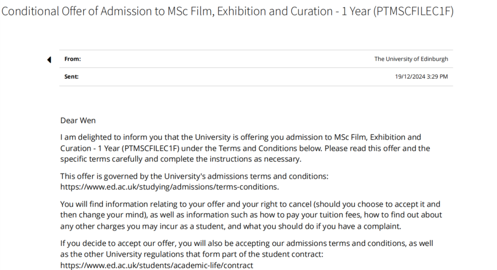Click the sent date 19/12/2024 3:29 PM

click(421, 77)
